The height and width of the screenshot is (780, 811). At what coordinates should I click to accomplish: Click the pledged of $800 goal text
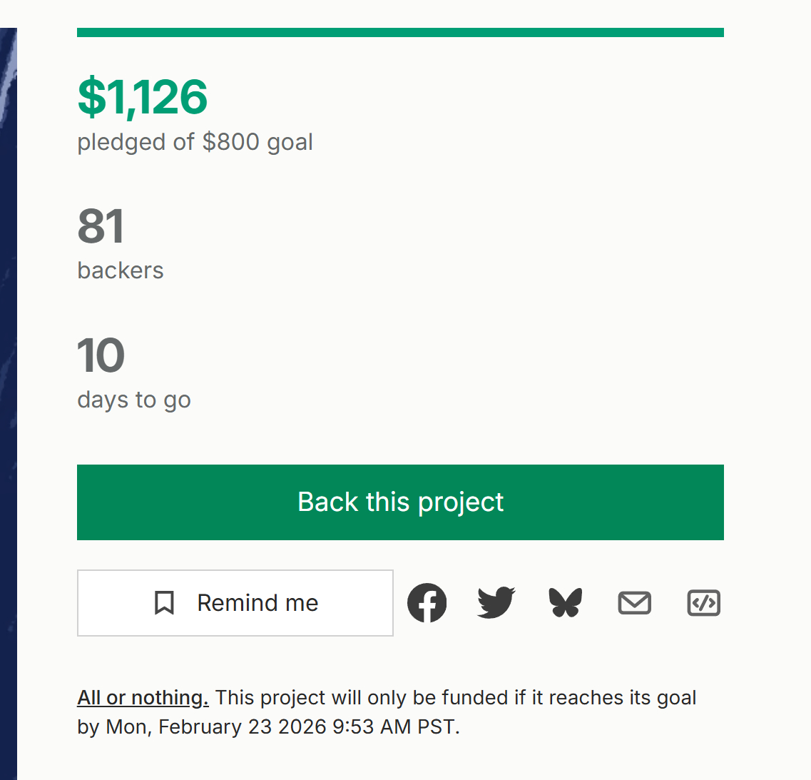pyautogui.click(x=195, y=142)
